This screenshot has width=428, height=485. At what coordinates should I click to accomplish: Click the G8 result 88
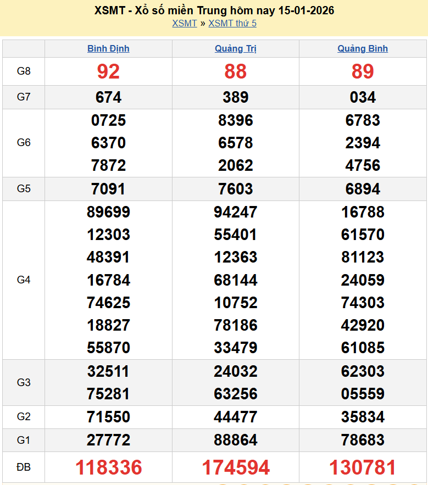point(236,71)
